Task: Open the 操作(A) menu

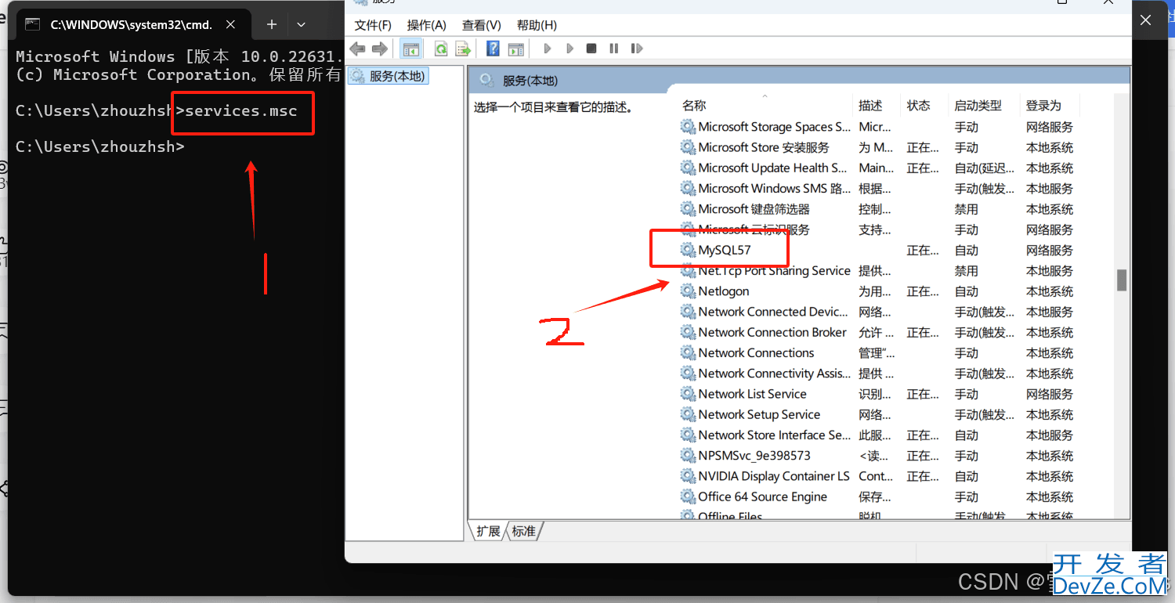Action: 426,25
